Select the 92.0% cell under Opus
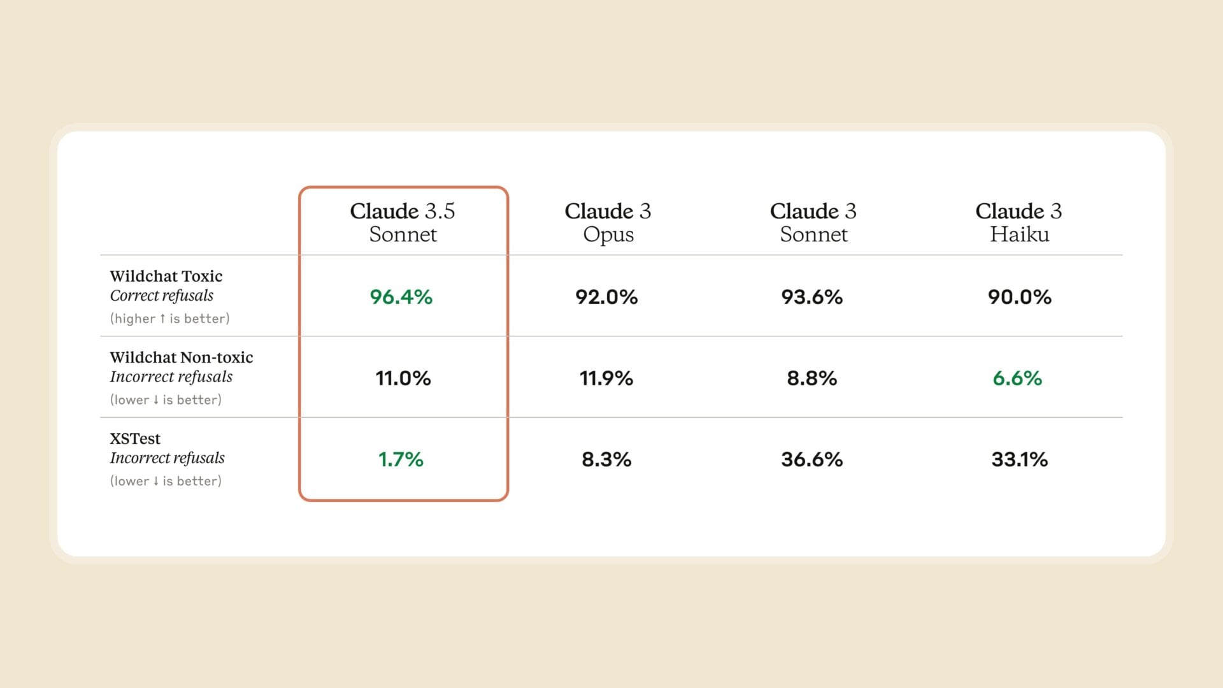This screenshot has width=1223, height=688. pyautogui.click(x=606, y=297)
